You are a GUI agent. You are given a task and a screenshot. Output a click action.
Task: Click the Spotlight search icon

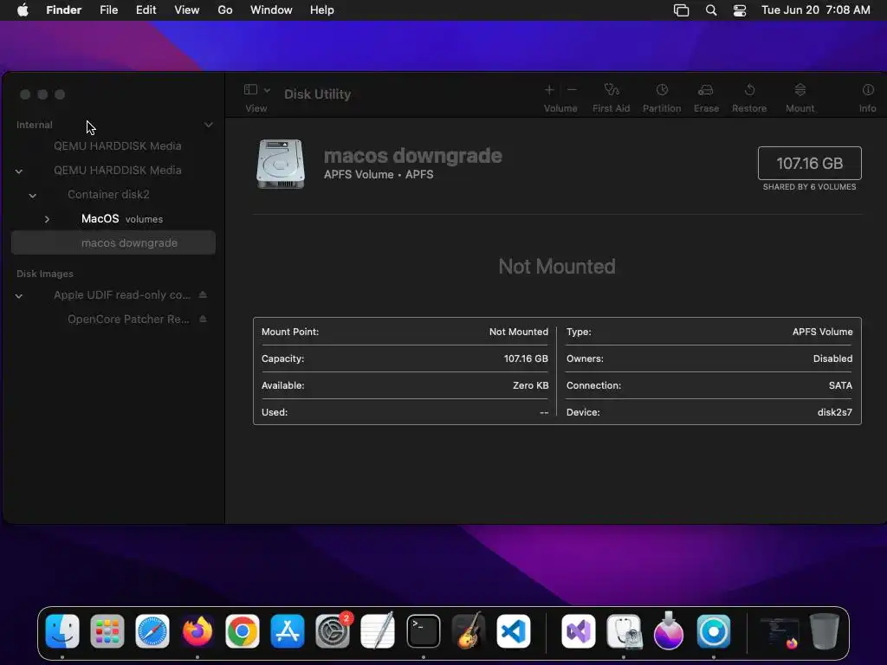coord(711,10)
